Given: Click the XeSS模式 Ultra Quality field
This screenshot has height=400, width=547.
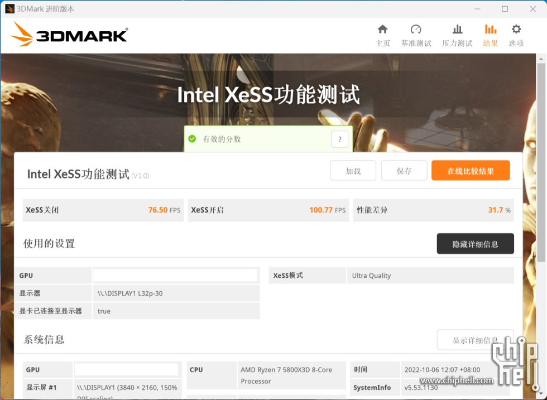Looking at the screenshot, I should [430, 275].
